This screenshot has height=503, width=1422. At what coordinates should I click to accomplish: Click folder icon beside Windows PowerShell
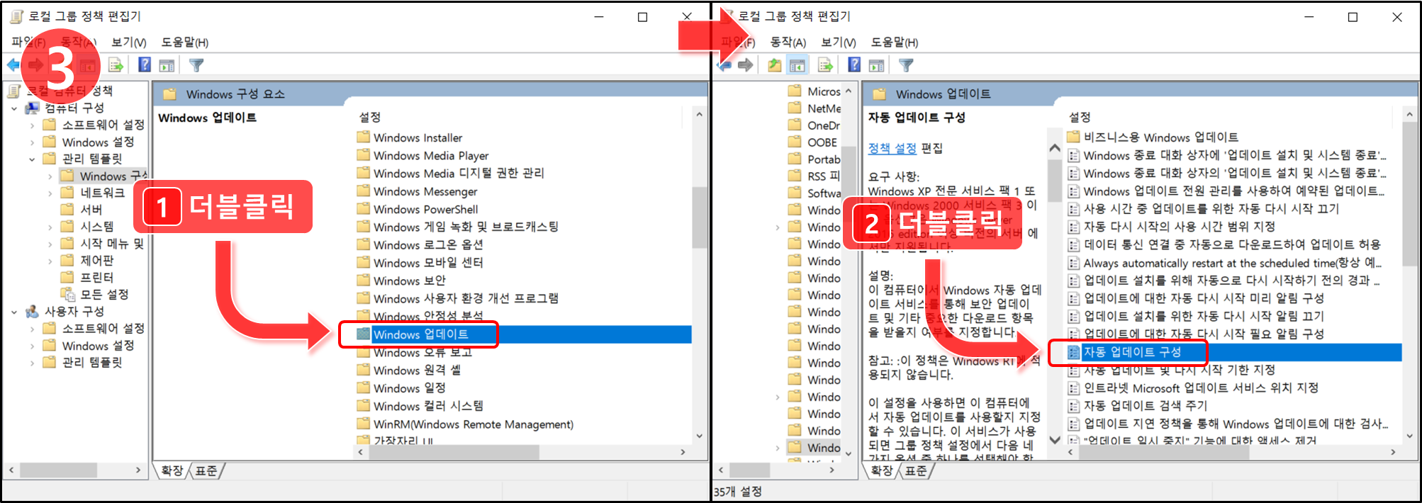364,208
